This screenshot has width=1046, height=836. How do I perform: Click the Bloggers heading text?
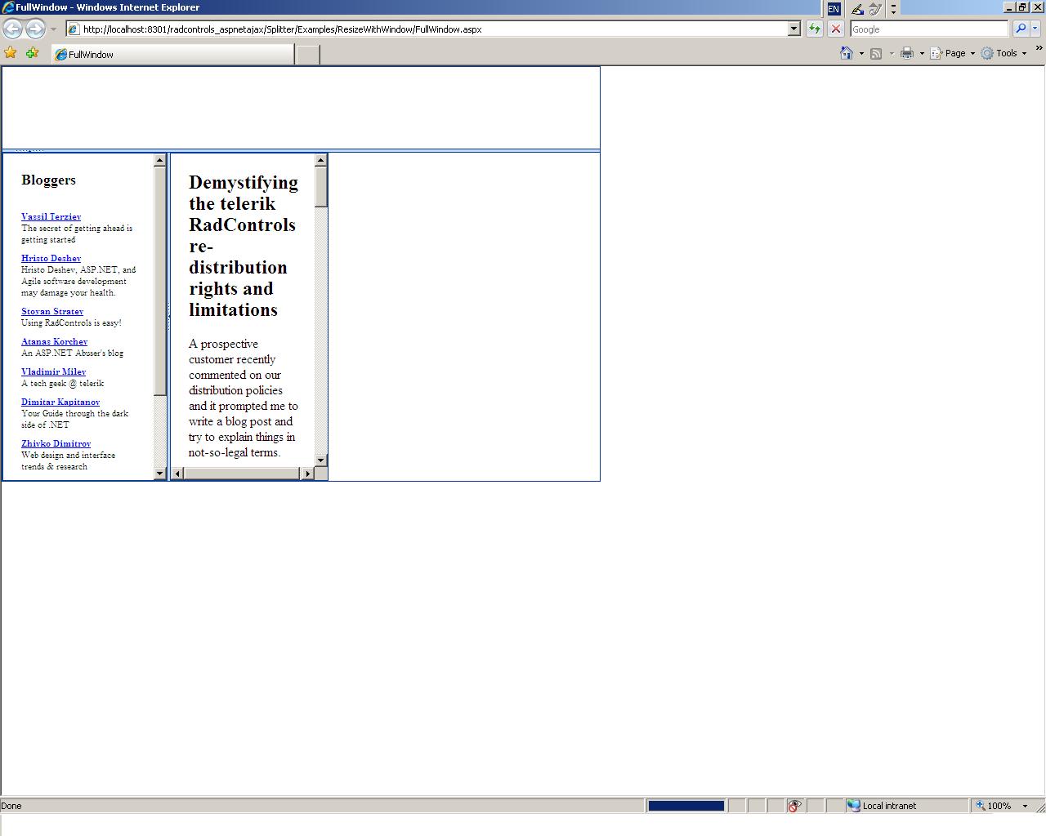click(x=48, y=180)
